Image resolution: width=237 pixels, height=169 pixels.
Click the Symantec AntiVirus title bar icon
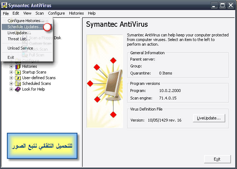[4, 5]
